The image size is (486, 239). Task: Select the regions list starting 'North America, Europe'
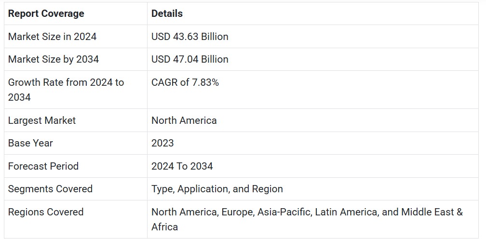click(x=307, y=219)
